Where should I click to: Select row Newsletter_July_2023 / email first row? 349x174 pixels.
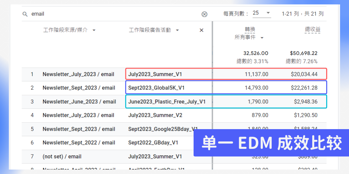coord(78,74)
